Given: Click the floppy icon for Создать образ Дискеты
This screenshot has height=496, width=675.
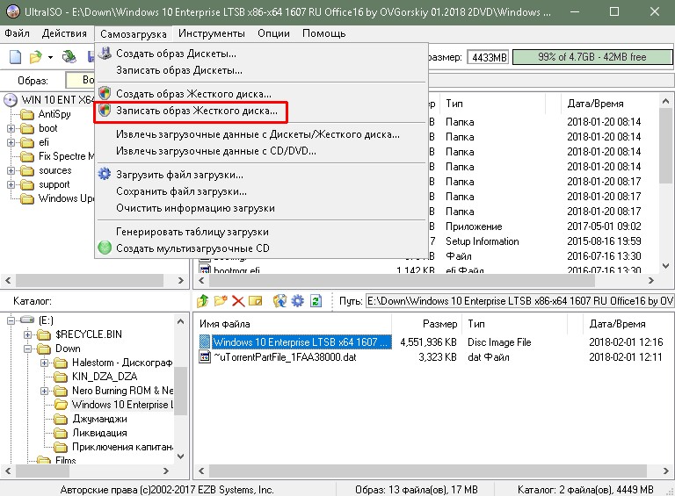Looking at the screenshot, I should 105,54.
